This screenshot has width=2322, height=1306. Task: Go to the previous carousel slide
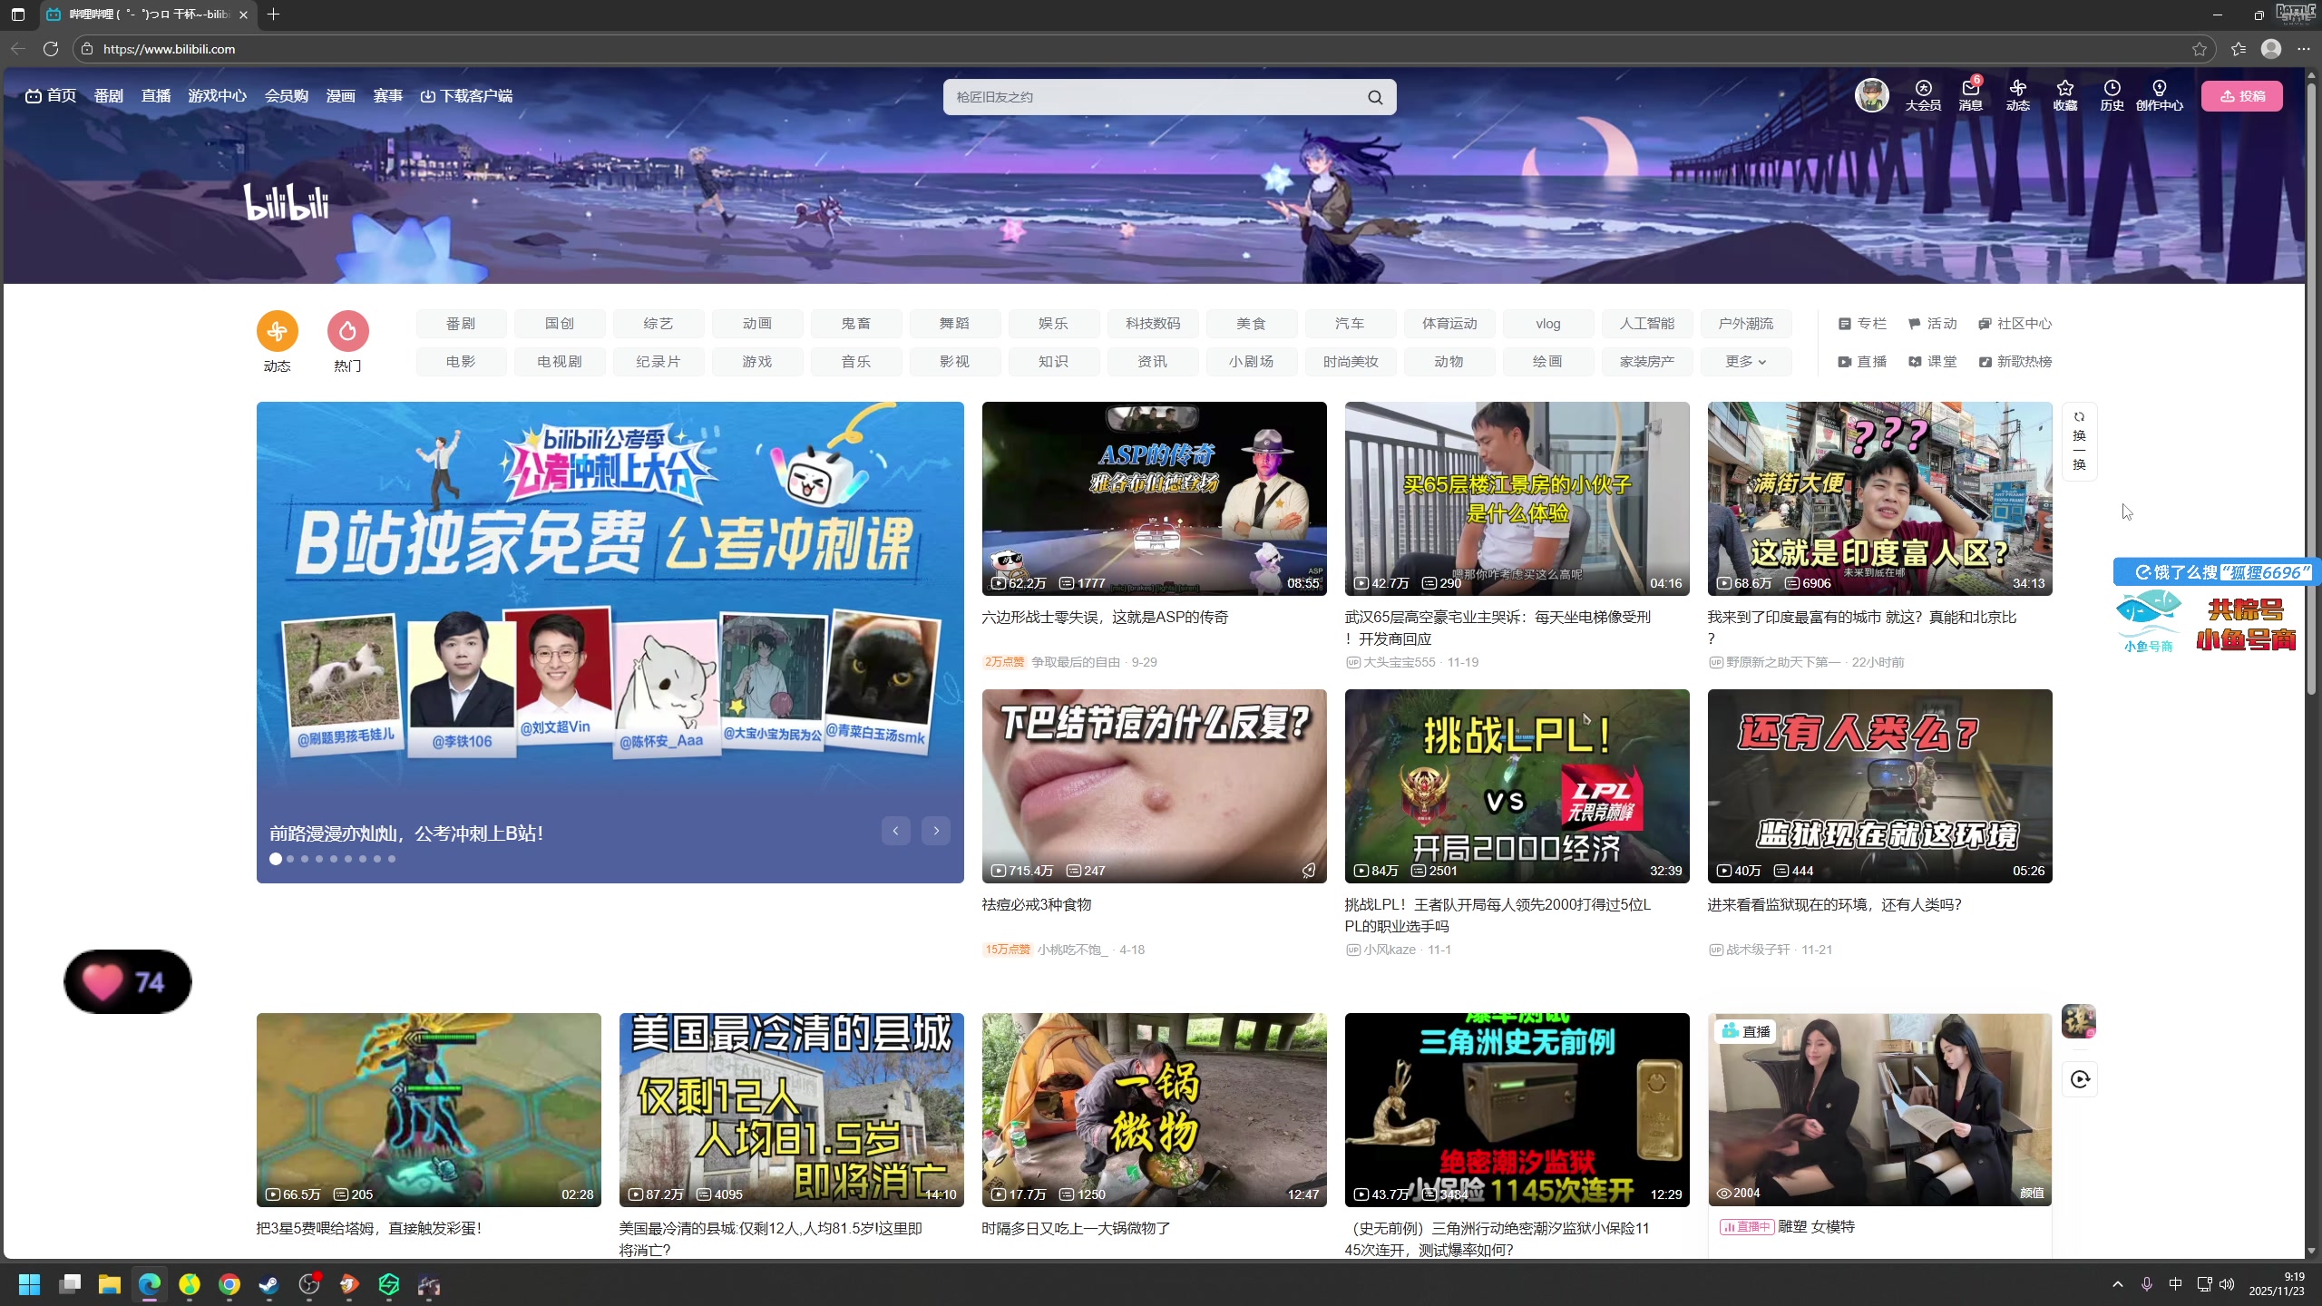(895, 831)
